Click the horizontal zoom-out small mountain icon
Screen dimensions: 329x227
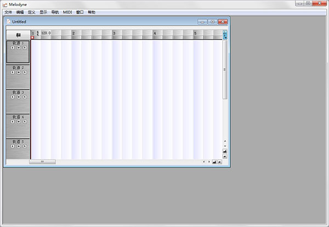[x=219, y=162]
